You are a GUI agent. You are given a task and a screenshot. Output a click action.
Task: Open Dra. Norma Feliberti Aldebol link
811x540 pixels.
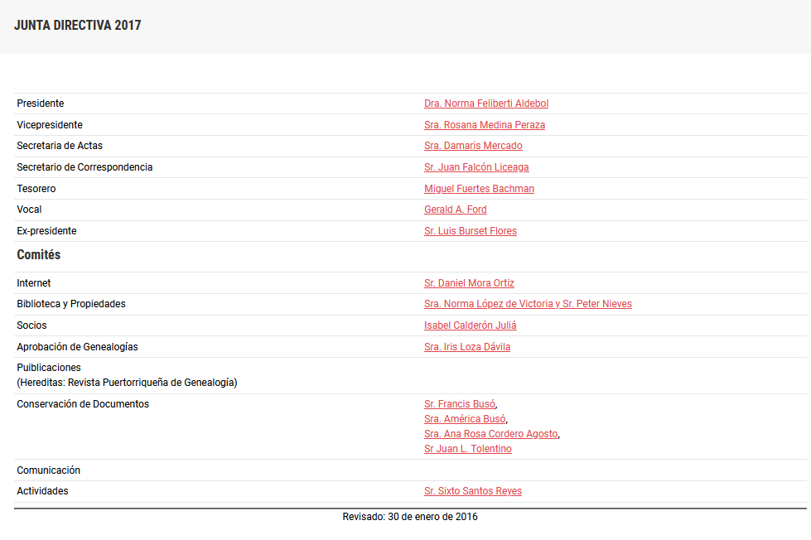[486, 104]
